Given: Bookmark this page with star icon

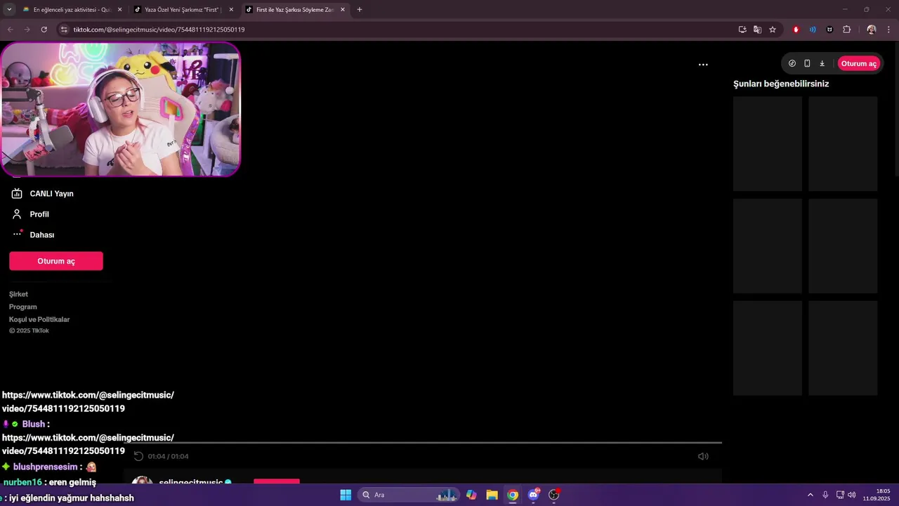Looking at the screenshot, I should [773, 30].
